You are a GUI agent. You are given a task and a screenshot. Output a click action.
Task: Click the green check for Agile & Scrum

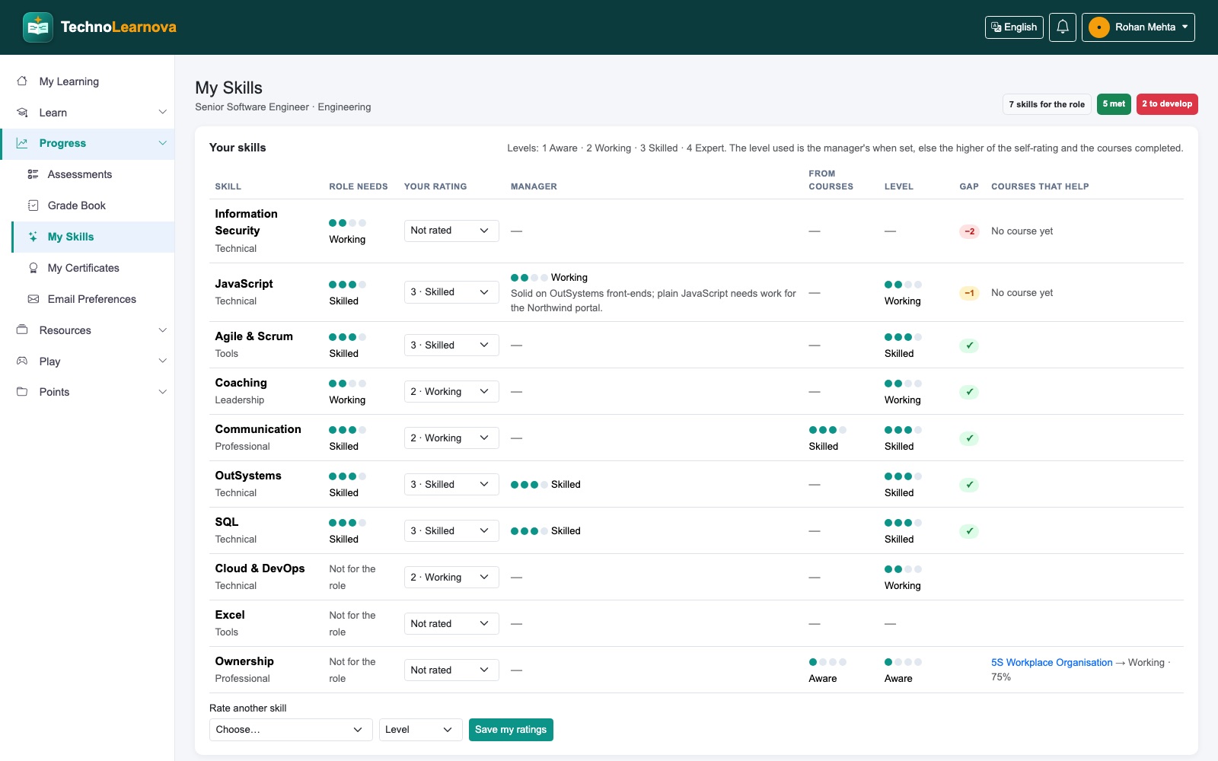tap(969, 345)
